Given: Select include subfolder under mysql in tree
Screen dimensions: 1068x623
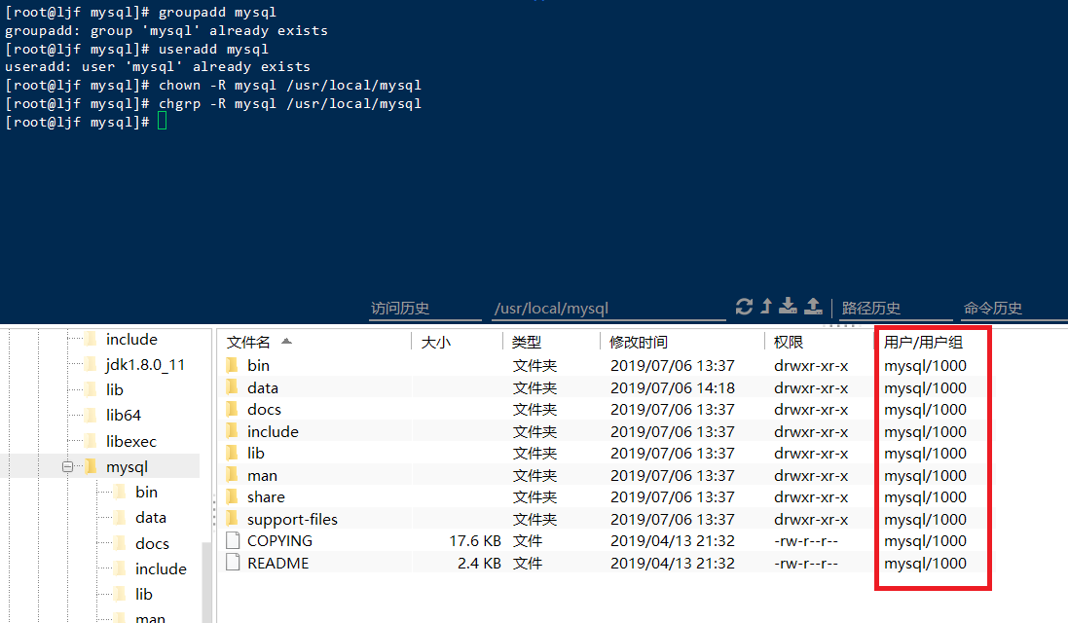Looking at the screenshot, I should 161,568.
